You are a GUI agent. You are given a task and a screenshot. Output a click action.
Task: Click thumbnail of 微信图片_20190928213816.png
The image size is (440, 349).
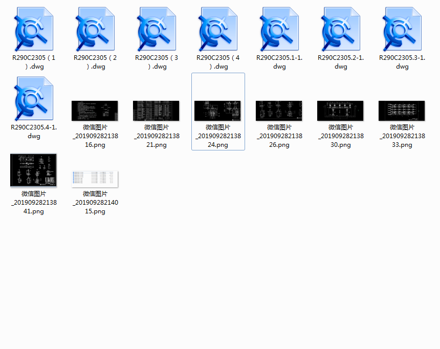(95, 111)
